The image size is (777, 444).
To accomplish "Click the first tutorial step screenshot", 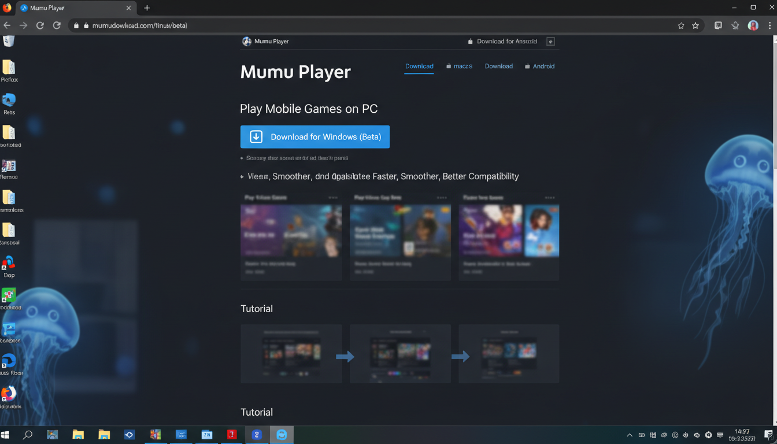I will (x=291, y=354).
